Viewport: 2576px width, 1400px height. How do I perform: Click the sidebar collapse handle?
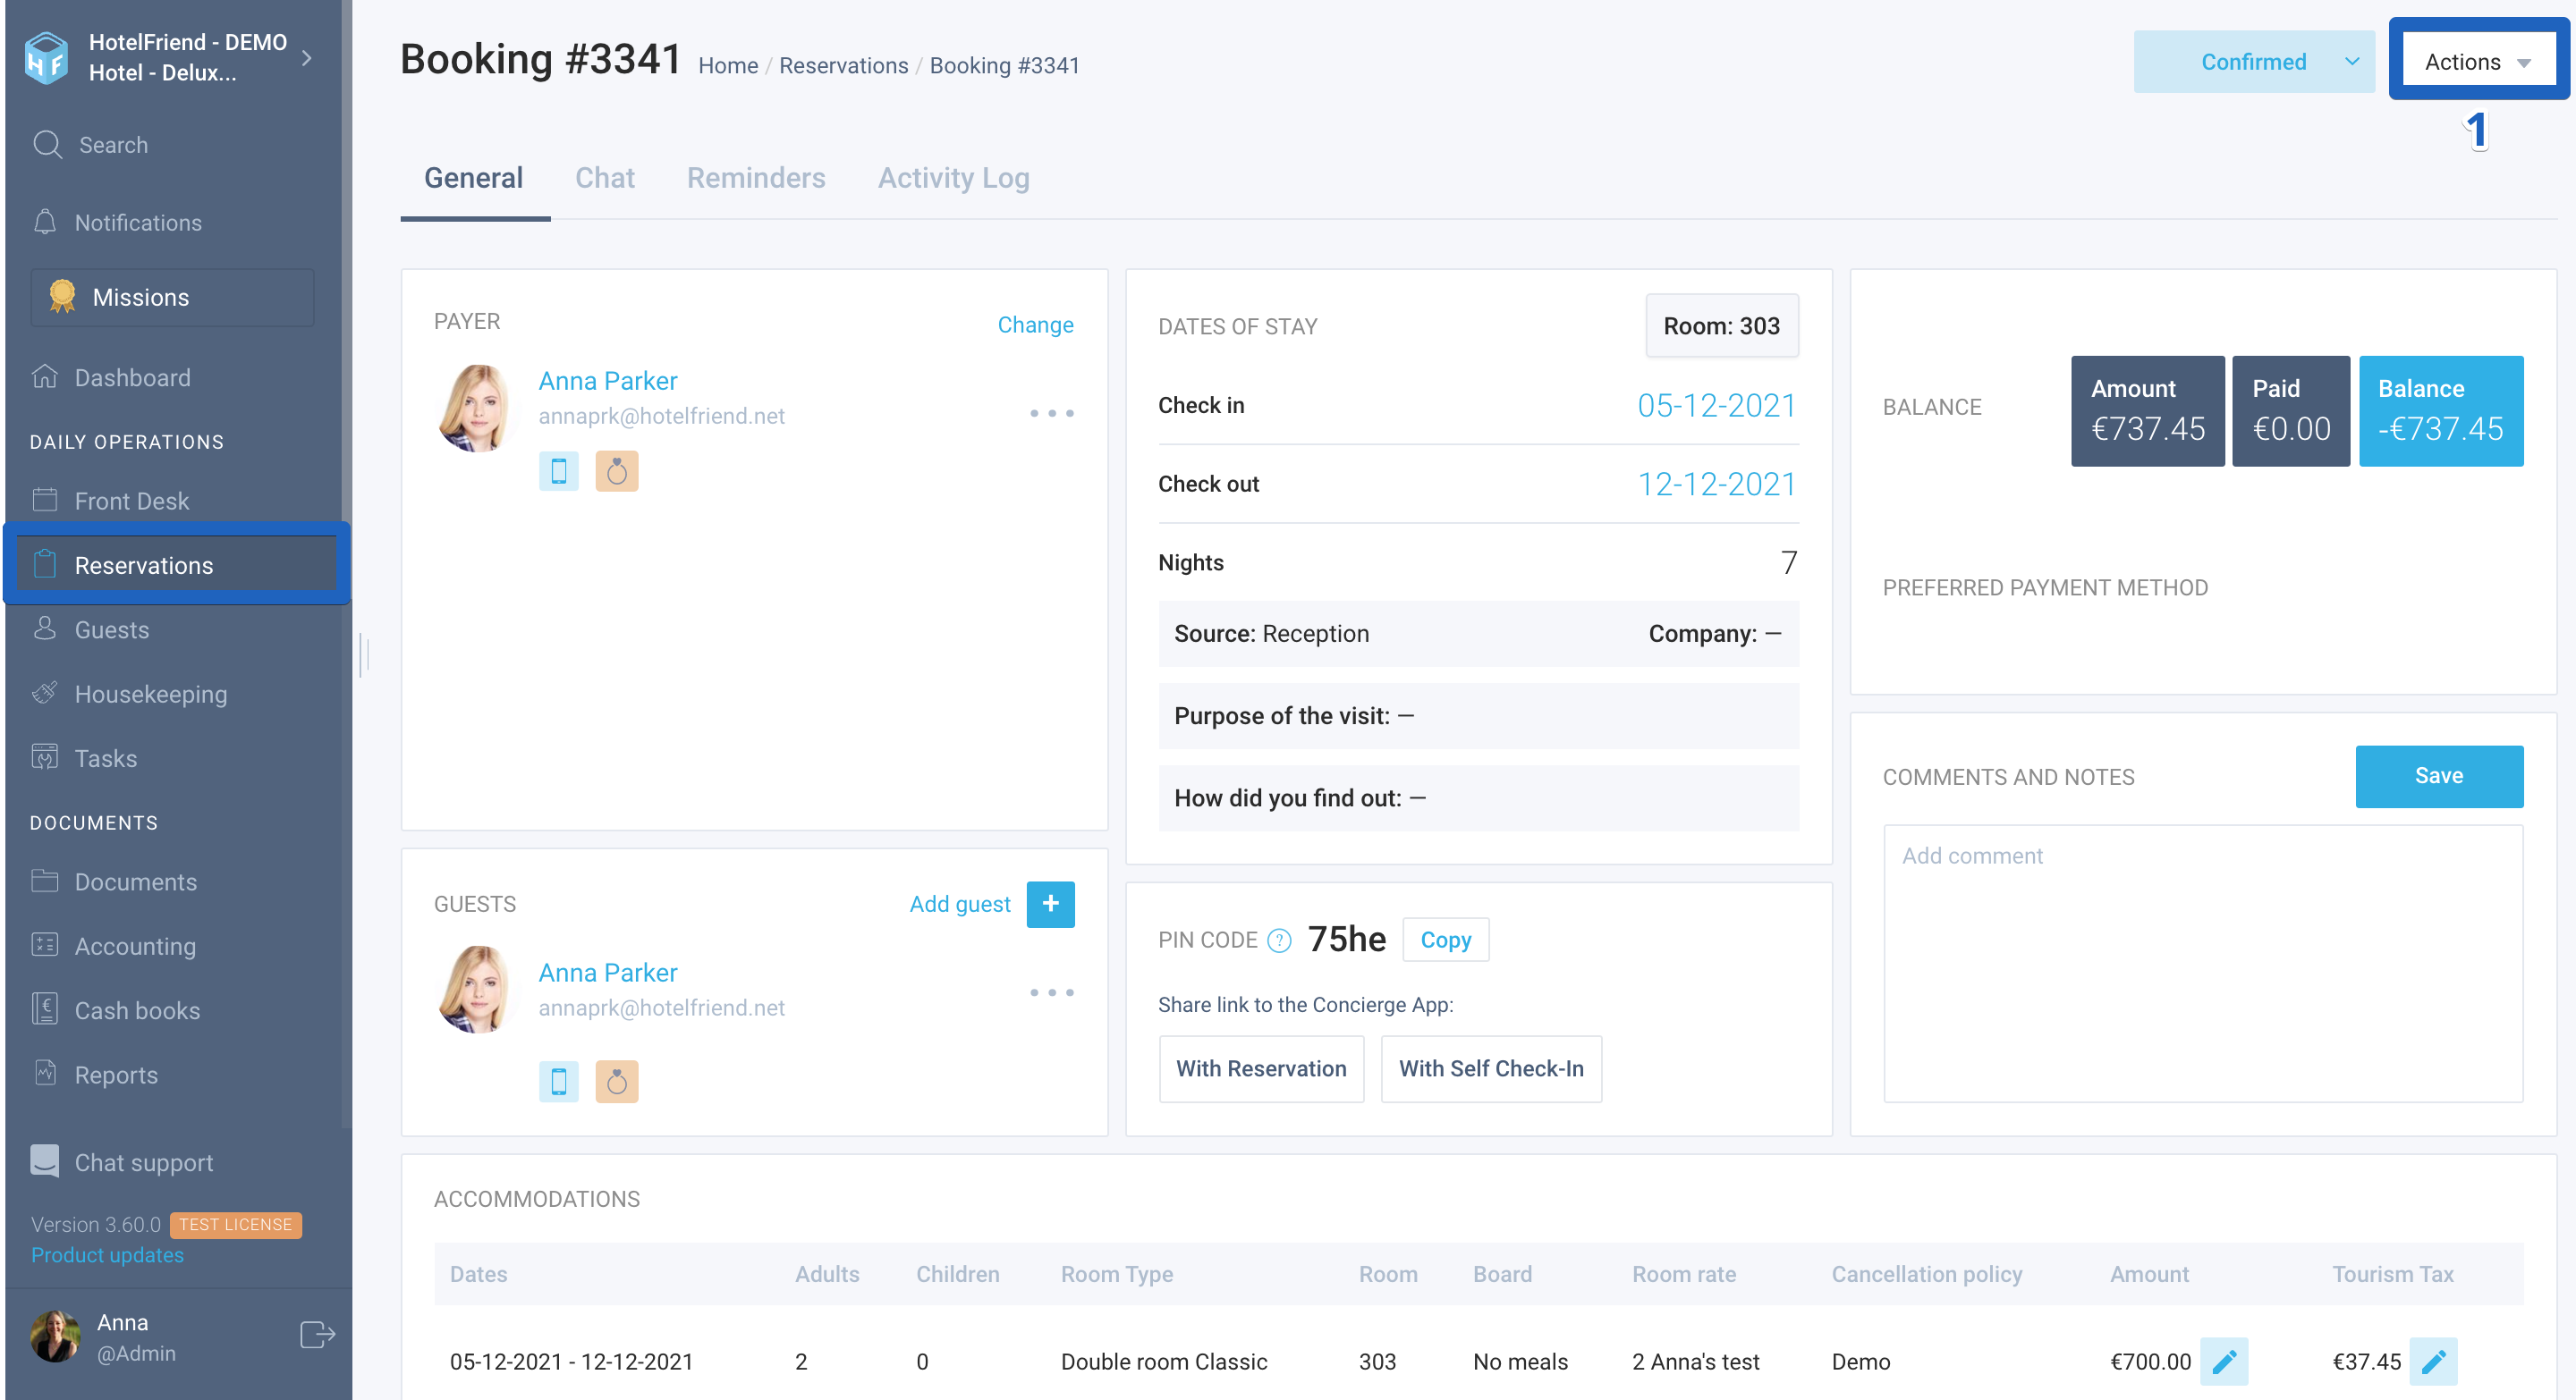click(365, 655)
